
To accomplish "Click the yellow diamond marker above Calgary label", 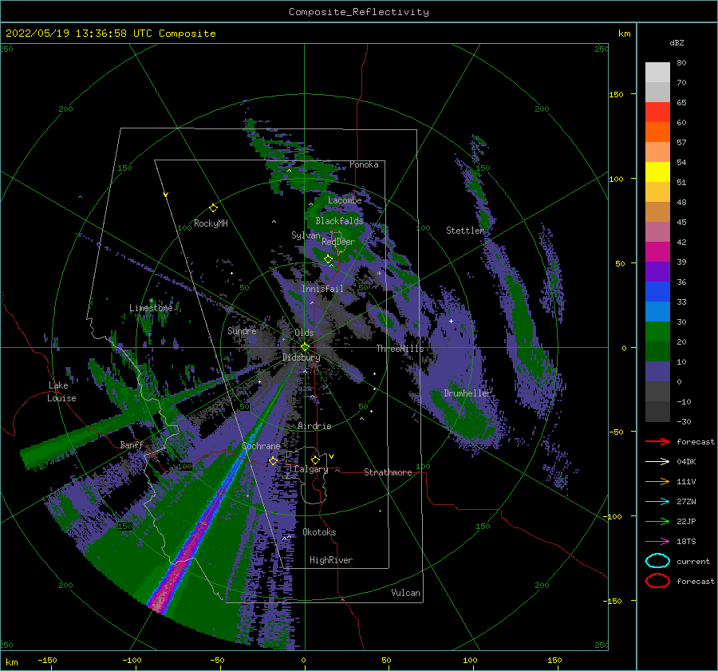I will [x=315, y=460].
